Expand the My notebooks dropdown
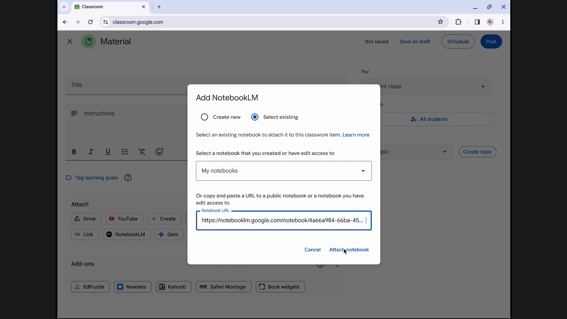The width and height of the screenshot is (567, 319). tap(283, 171)
